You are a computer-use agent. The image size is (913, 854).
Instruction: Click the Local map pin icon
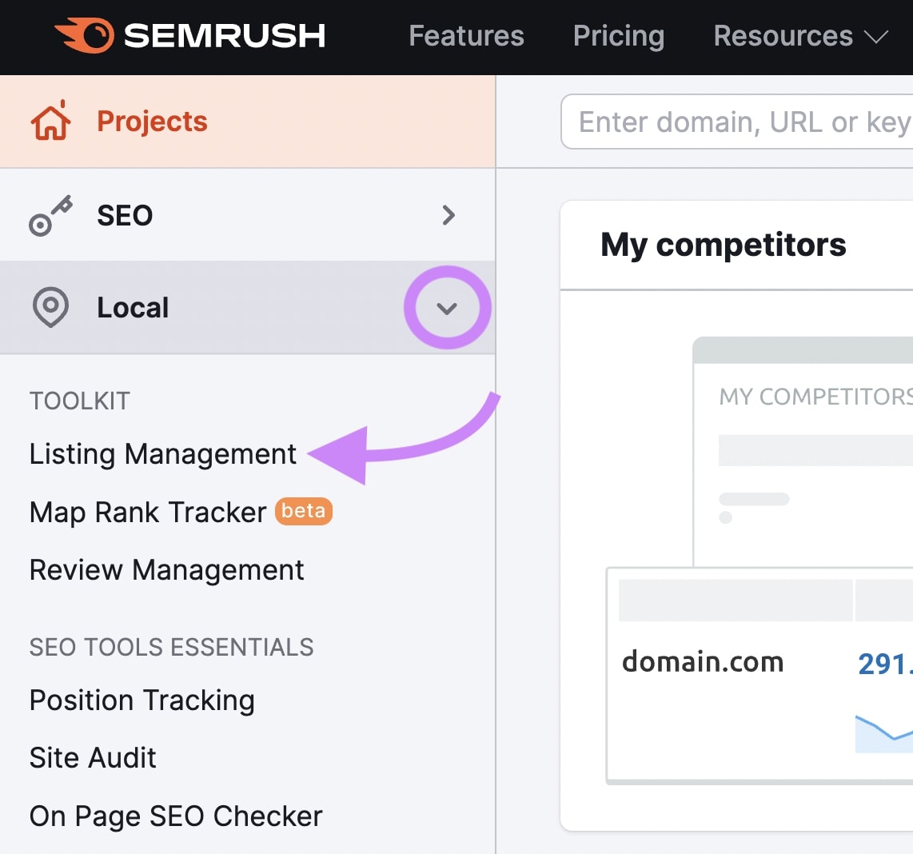[50, 308]
